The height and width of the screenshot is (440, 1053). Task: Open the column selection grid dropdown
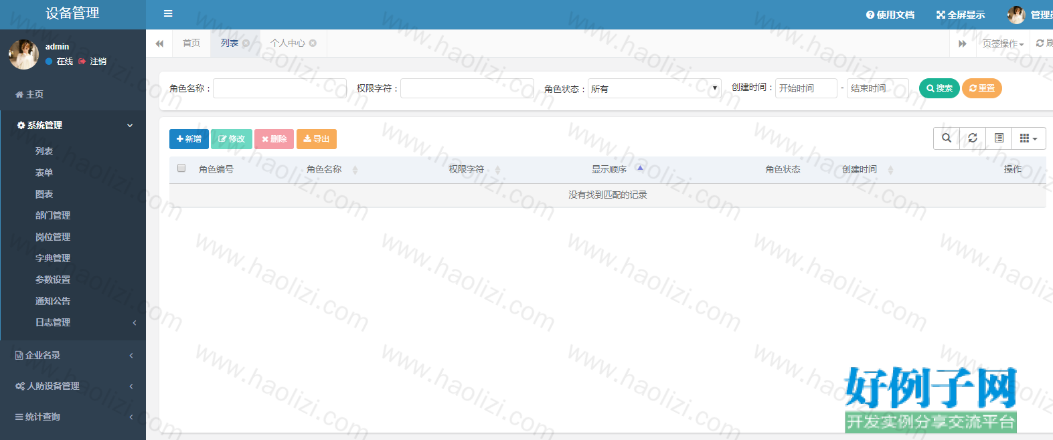1029,138
